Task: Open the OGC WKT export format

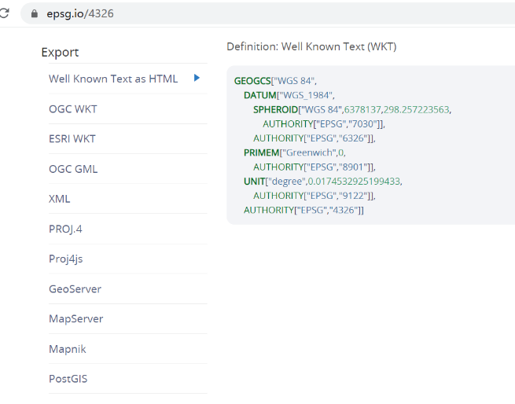Action: click(x=73, y=108)
